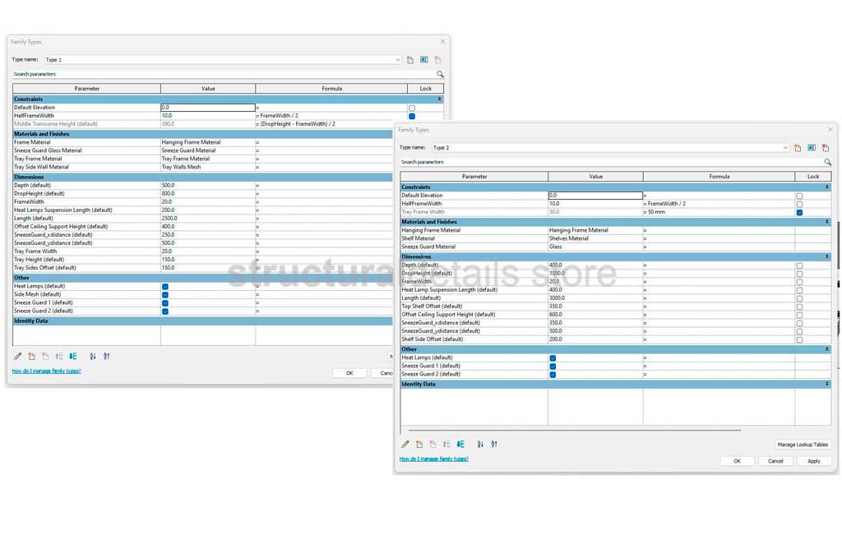Click Search parameters field in Type 1 dialog
The image size is (842, 544).
click(222, 74)
